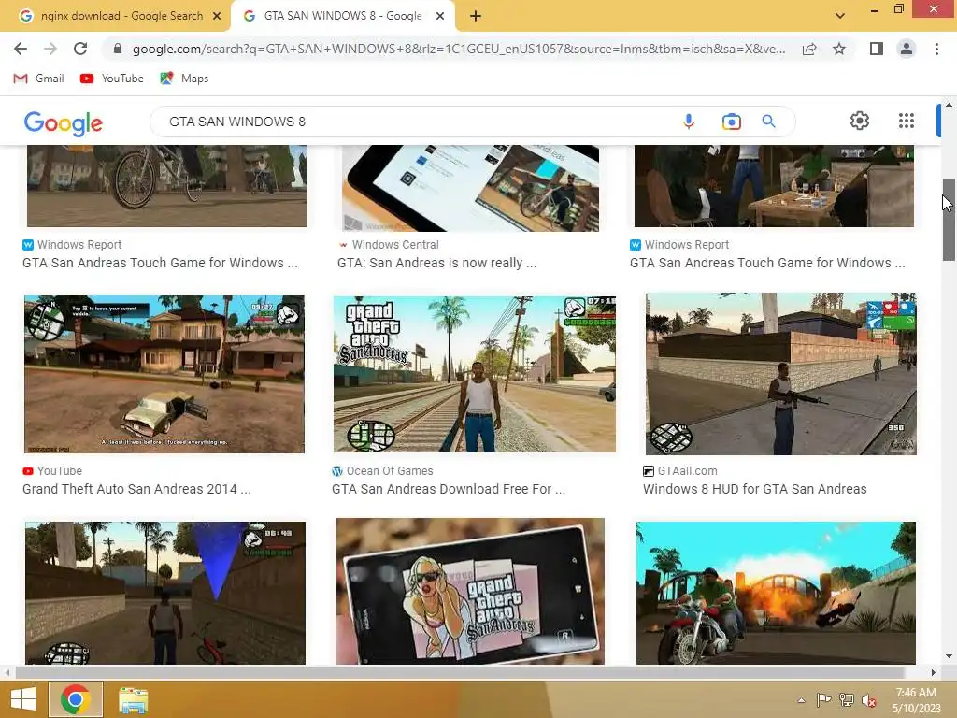Open the Maps bookmark
Image resolution: width=957 pixels, height=718 pixels.
(x=184, y=79)
